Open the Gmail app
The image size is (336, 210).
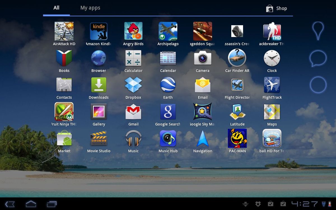[133, 112]
